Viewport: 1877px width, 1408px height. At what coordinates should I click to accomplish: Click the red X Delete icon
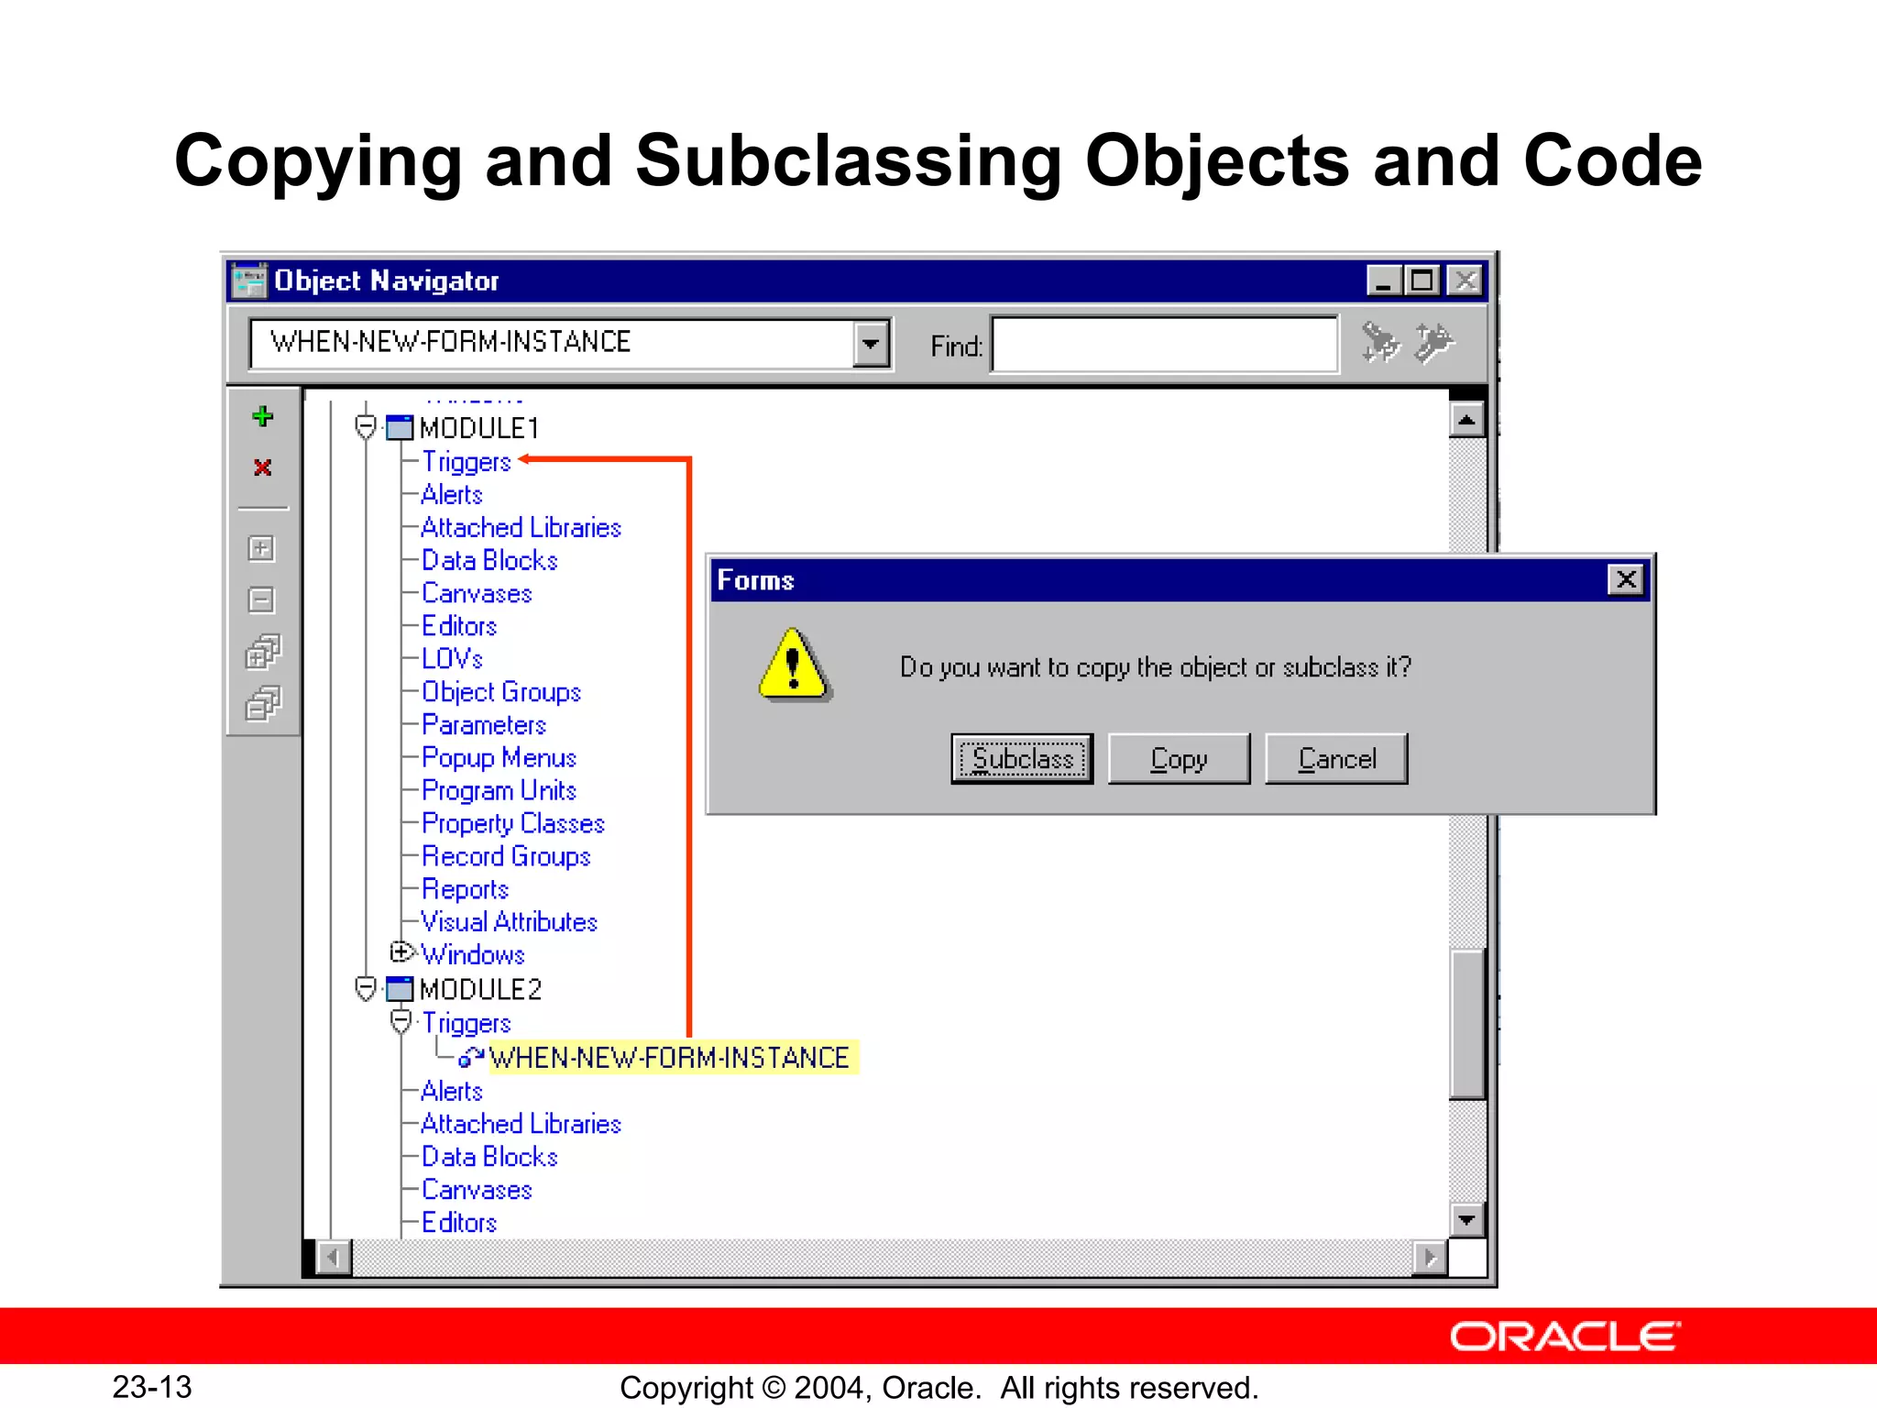263,467
